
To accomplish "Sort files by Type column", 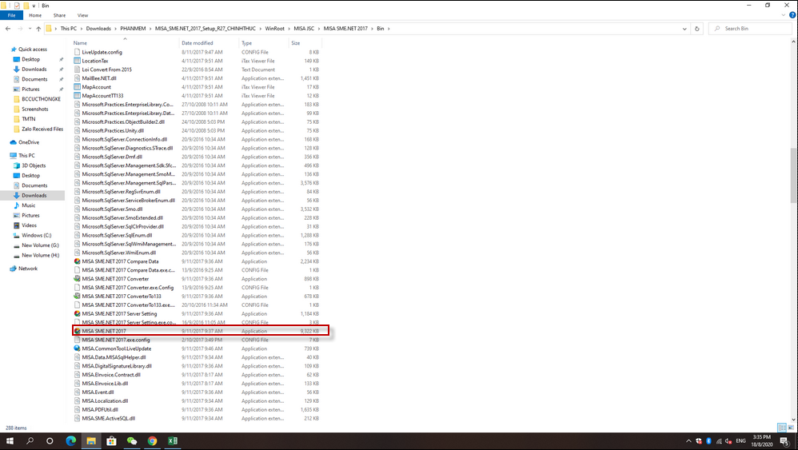I will (246, 43).
